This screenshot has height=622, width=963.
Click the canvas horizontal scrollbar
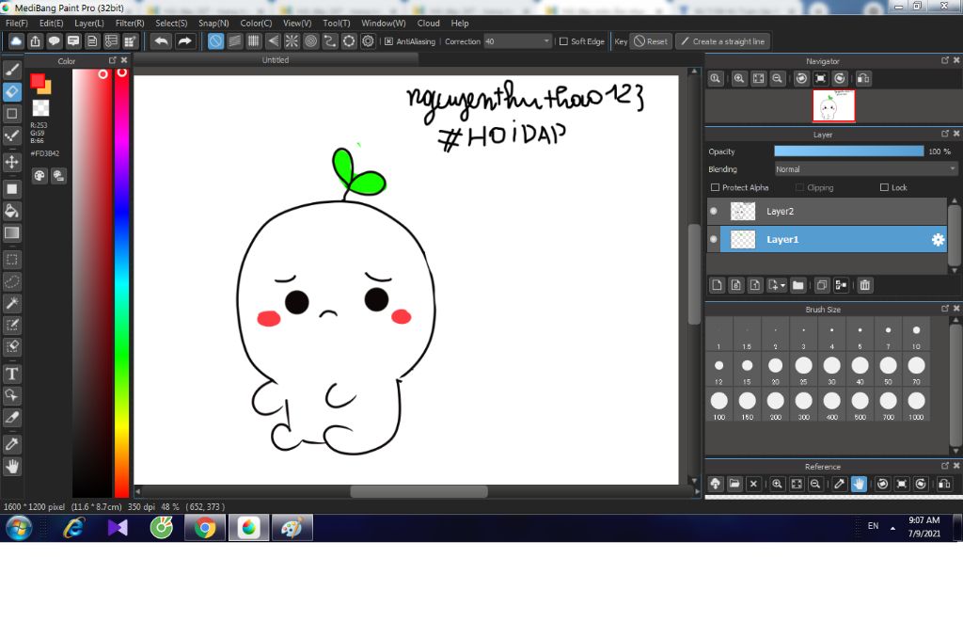click(x=418, y=492)
